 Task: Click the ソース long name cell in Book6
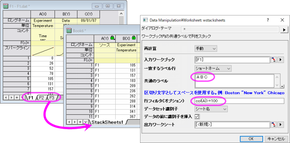(x=105, y=45)
